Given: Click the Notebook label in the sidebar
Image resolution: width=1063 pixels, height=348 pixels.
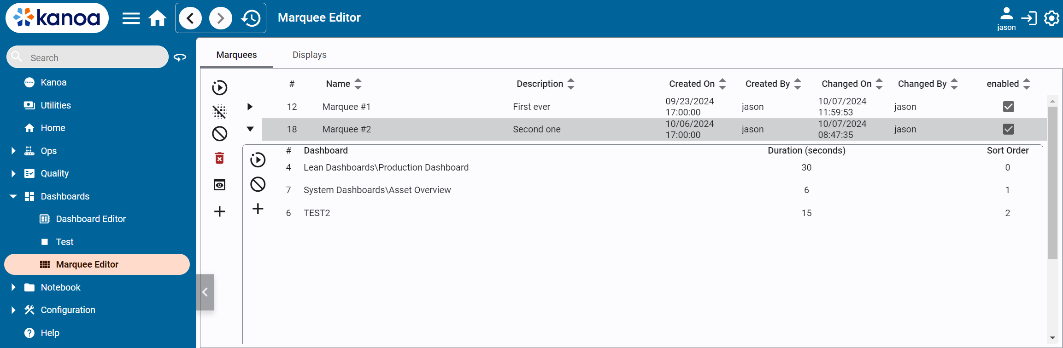Looking at the screenshot, I should click(x=60, y=287).
